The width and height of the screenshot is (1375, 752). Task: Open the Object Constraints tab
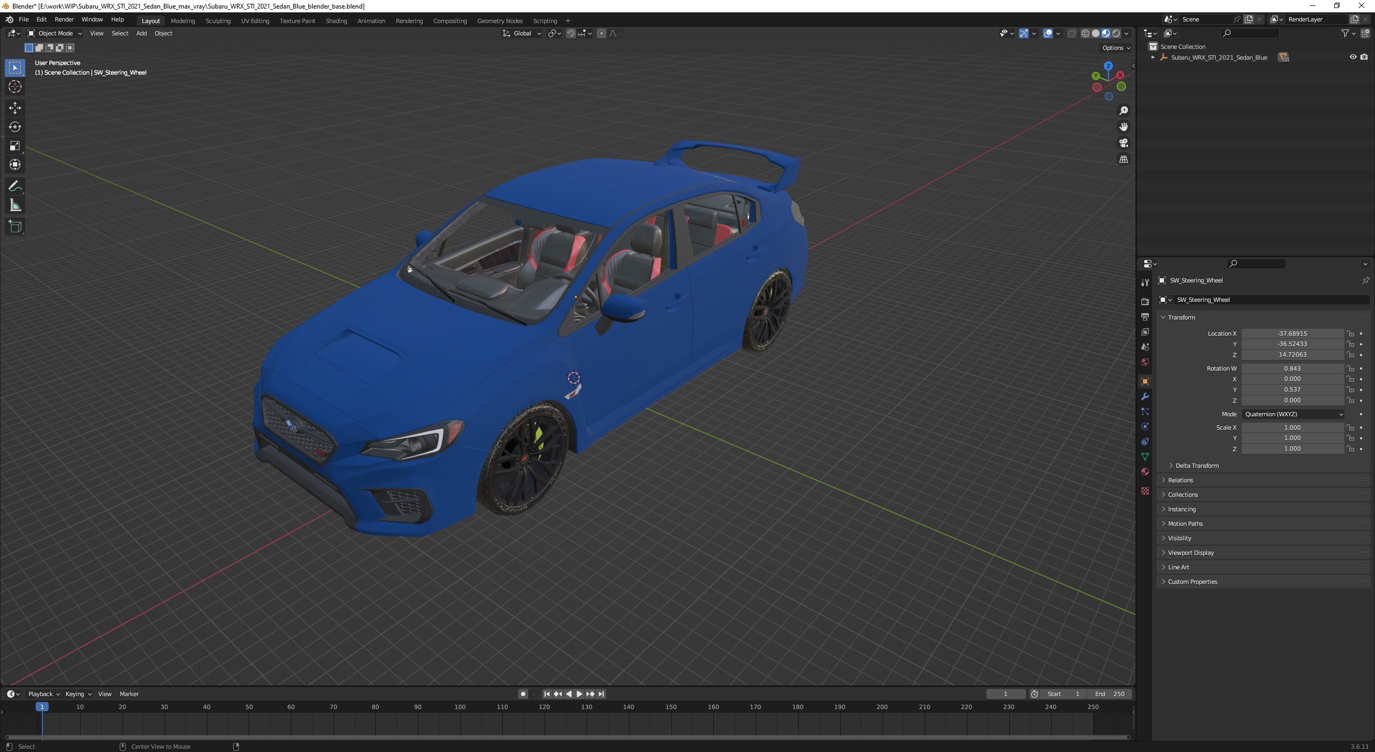1145,442
